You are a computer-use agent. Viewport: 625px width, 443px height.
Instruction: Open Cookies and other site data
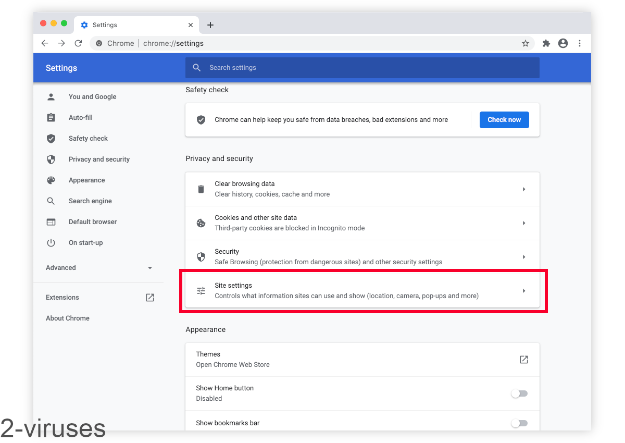click(362, 223)
